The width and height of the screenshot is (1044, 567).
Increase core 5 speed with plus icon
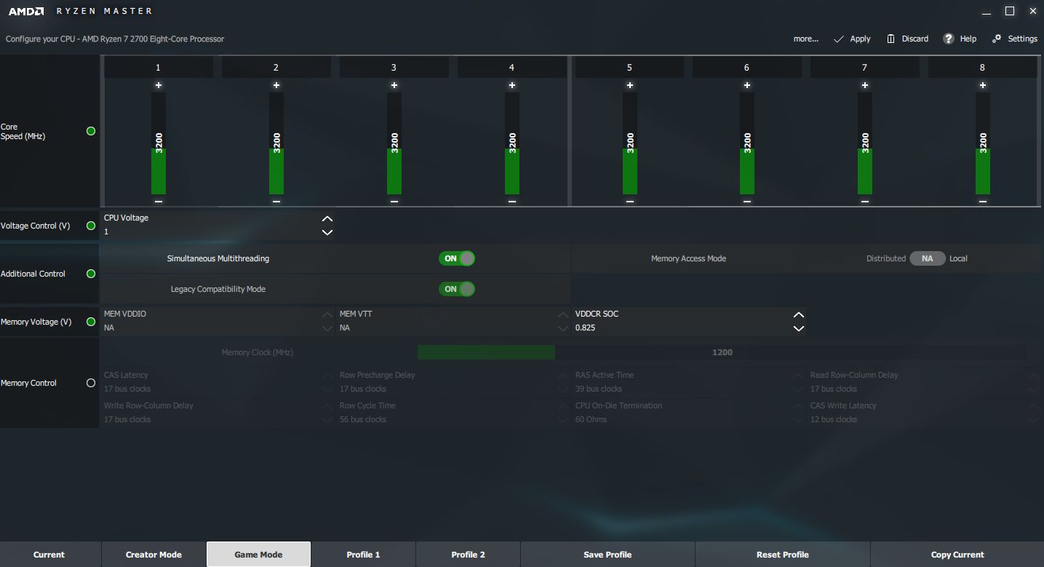(630, 85)
